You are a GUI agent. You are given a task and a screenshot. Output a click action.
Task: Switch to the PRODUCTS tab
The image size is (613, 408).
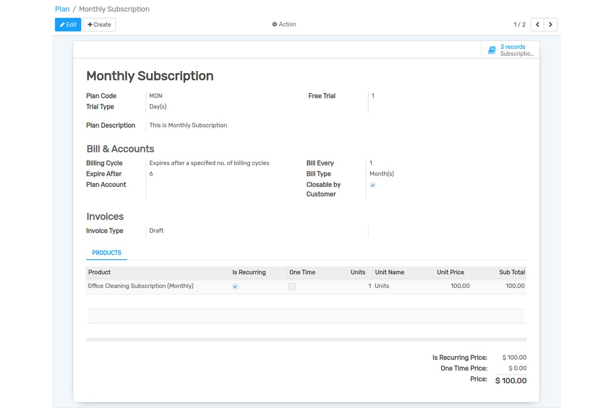pos(106,253)
